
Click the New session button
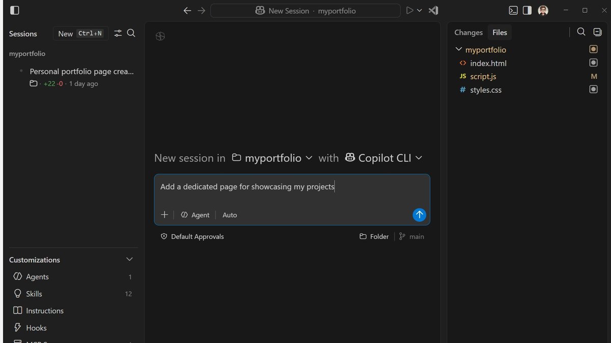click(81, 34)
